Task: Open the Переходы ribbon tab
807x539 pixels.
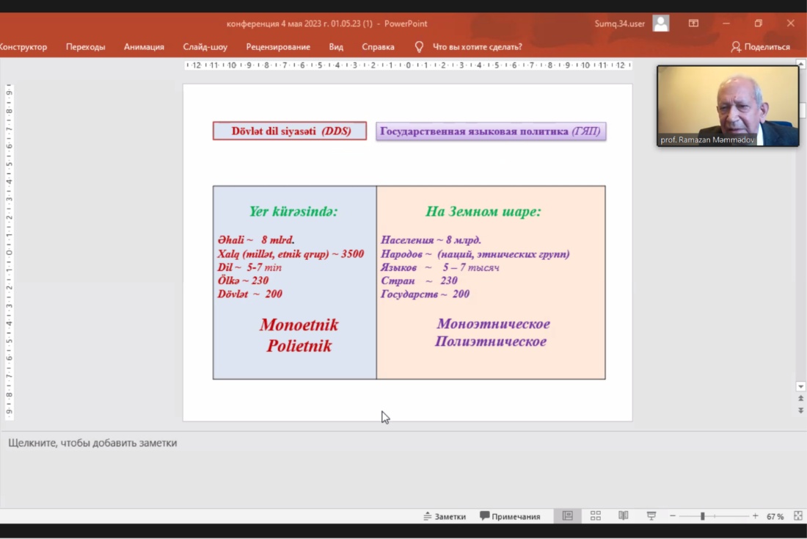Action: point(85,47)
